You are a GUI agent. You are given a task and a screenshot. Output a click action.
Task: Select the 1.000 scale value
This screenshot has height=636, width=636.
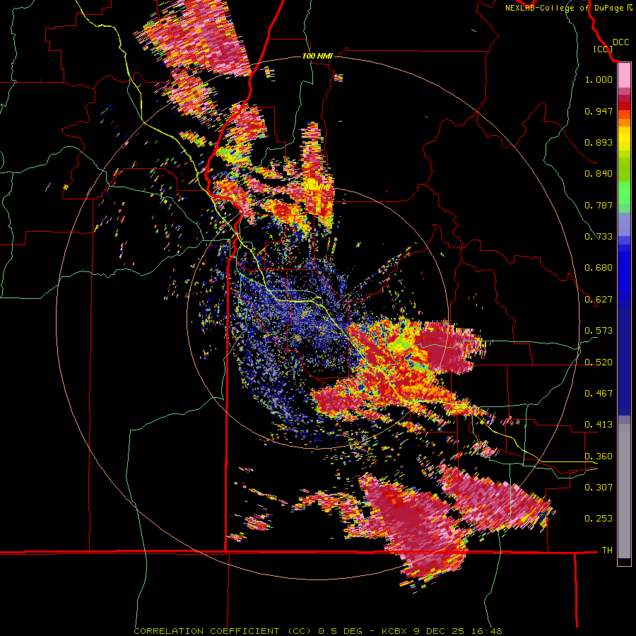599,79
